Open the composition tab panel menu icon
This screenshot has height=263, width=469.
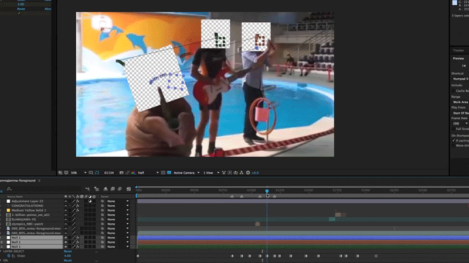[39, 181]
